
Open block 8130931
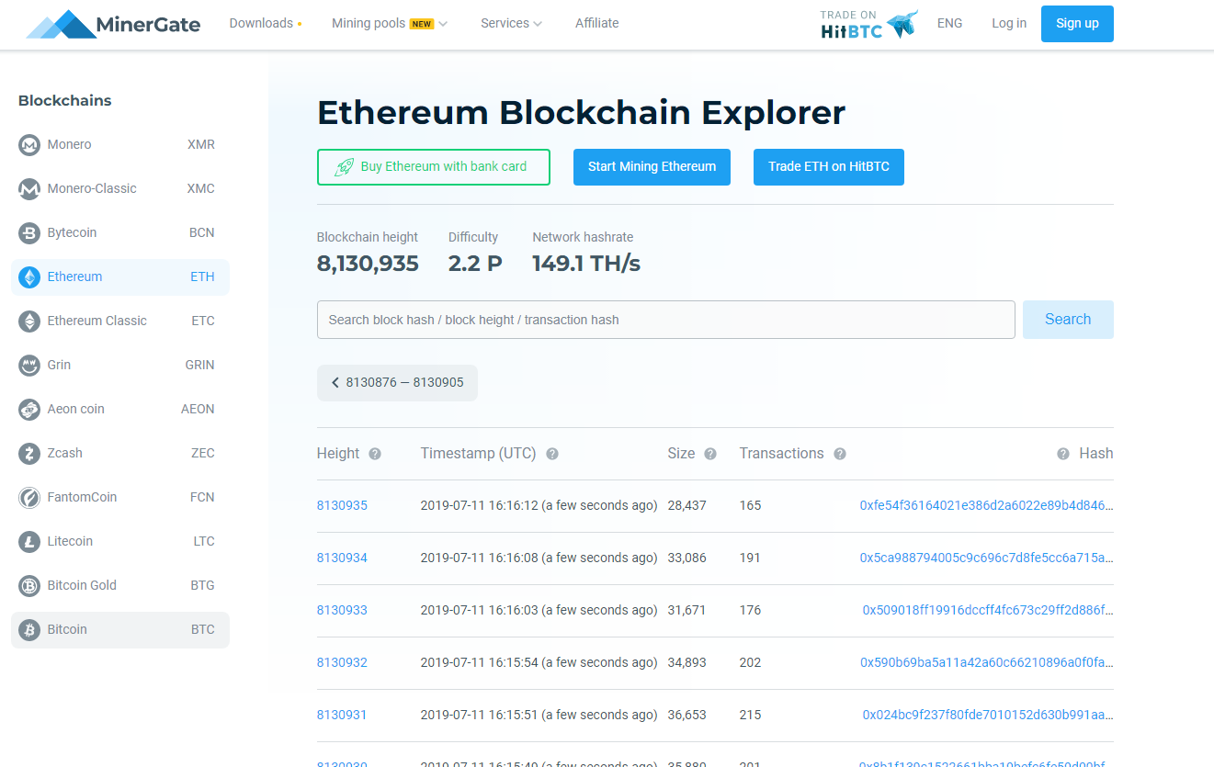pos(342,716)
